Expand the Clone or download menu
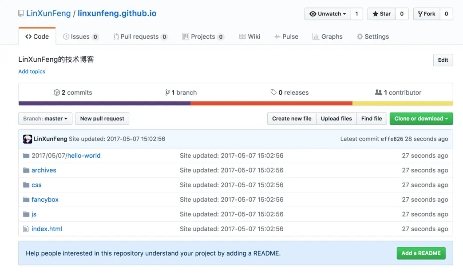The width and height of the screenshot is (463, 276). coord(421,119)
